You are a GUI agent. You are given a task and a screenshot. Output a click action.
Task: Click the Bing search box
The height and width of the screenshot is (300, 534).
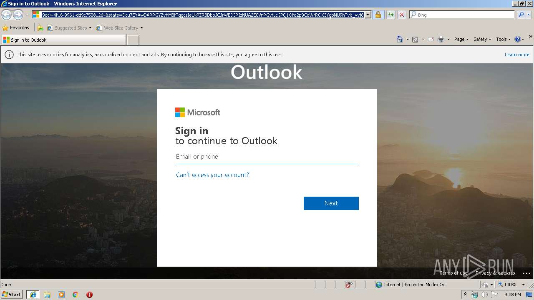point(462,15)
